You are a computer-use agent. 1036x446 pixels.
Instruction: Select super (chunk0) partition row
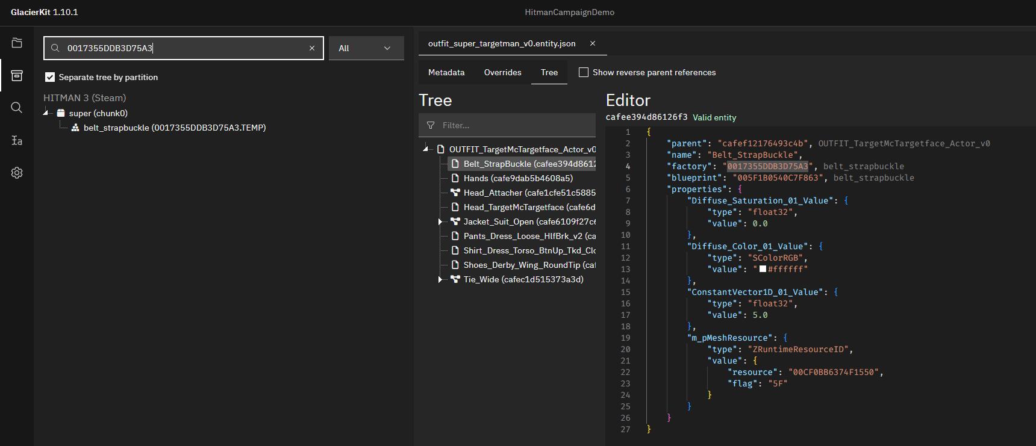pyautogui.click(x=98, y=113)
